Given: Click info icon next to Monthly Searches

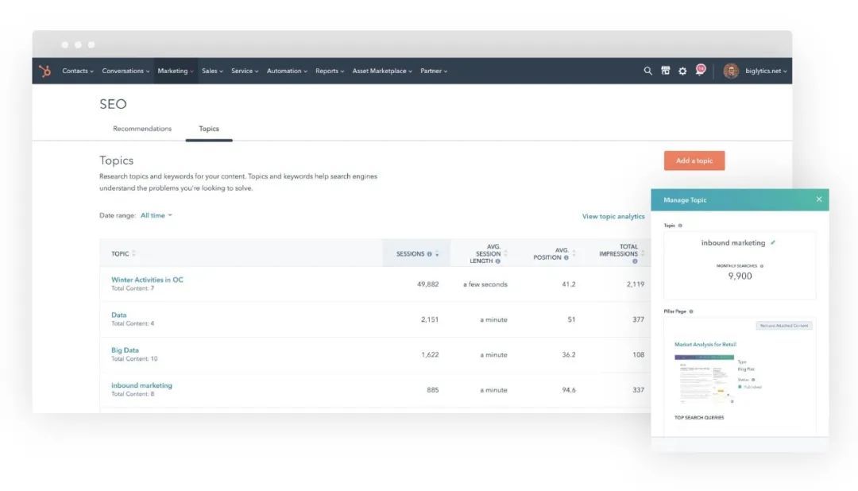Looking at the screenshot, I should [761, 266].
